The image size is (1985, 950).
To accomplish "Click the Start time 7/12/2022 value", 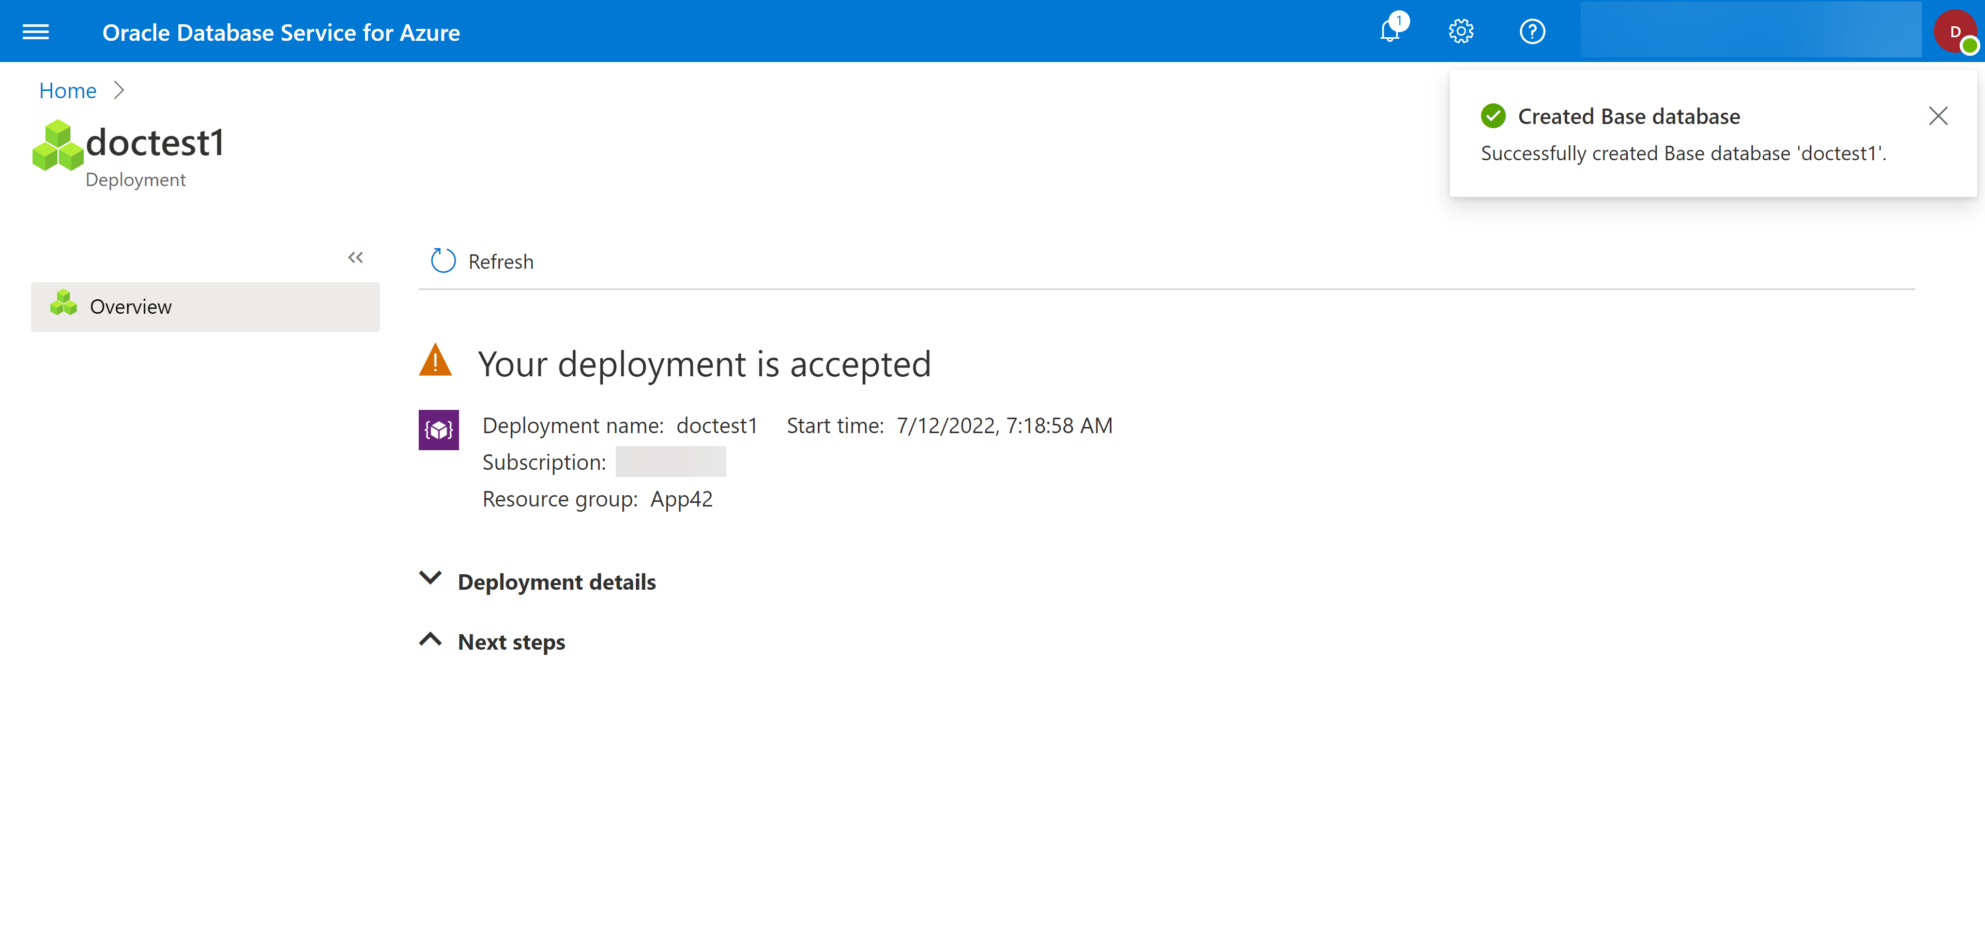I will coord(1004,425).
